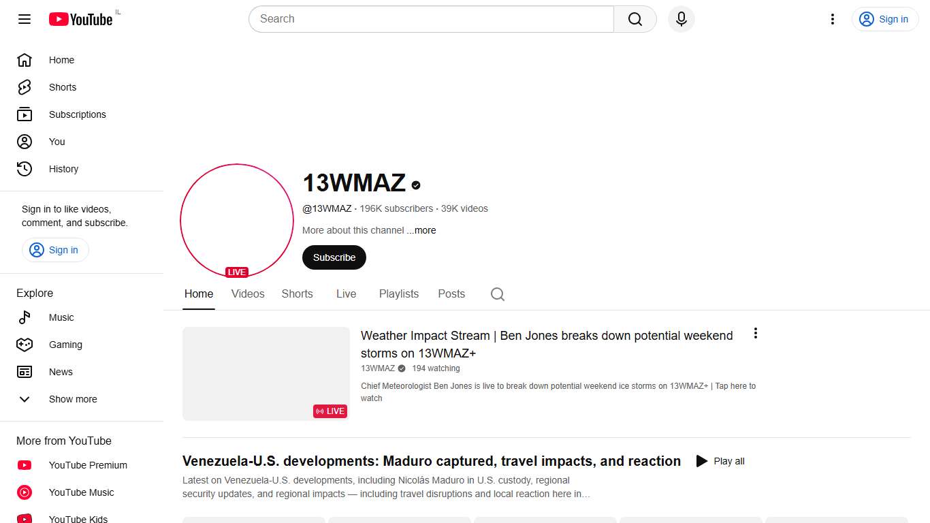Search within channel using magnifier icon
The width and height of the screenshot is (930, 523).
coord(498,294)
